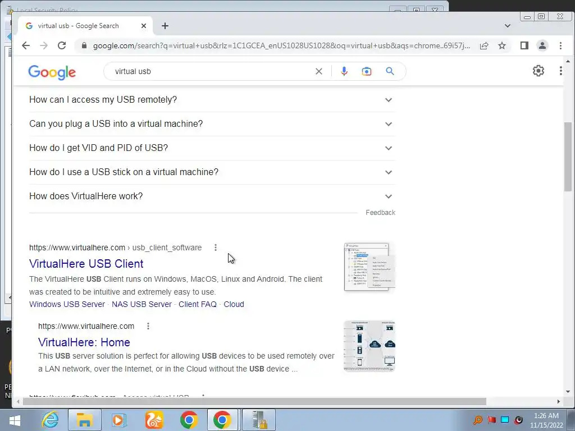Clear the search box with X
Viewport: 575px width, 431px height.
coord(319,71)
